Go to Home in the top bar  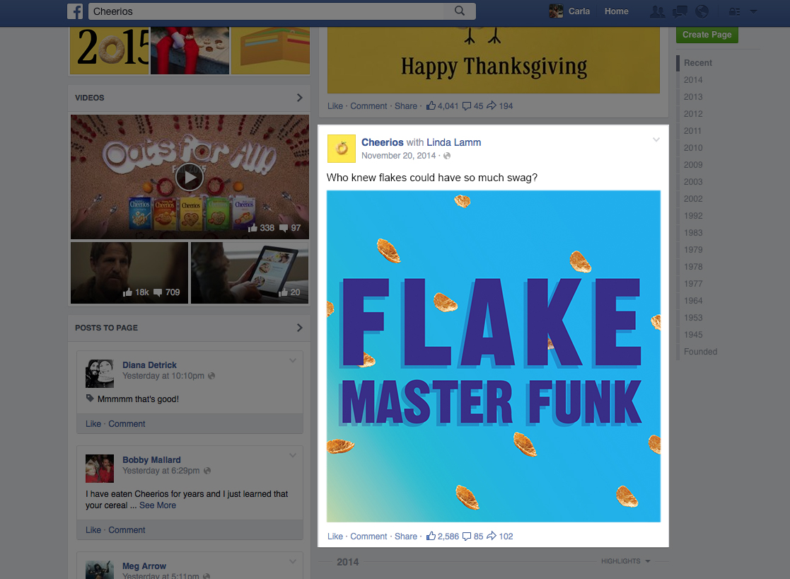coord(616,11)
